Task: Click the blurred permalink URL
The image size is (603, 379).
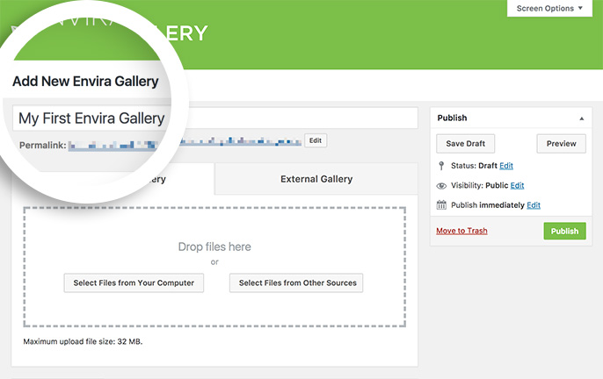Action: 185,144
